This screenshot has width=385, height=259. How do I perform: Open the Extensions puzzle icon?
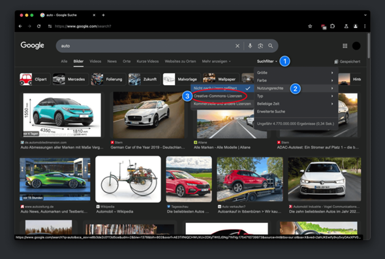332,26
